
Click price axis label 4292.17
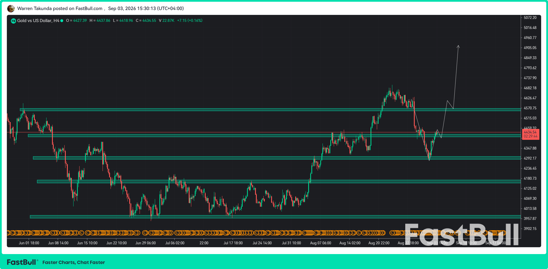pos(530,158)
